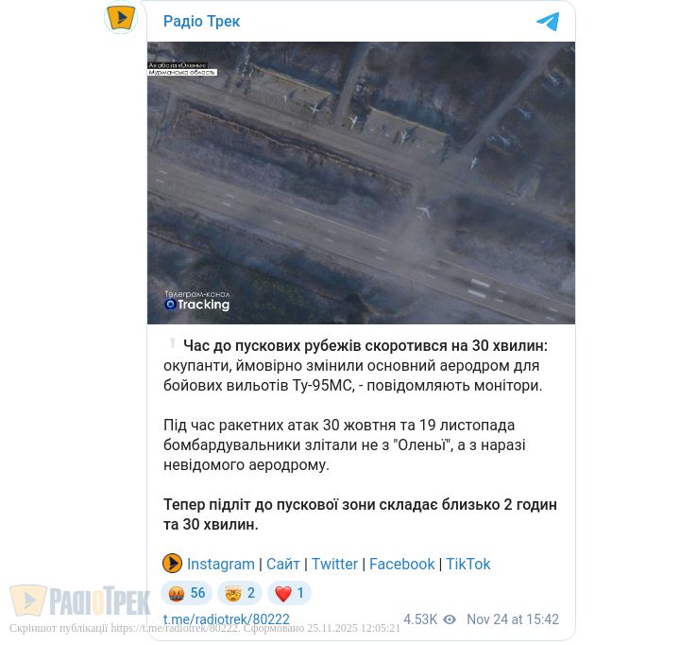This screenshot has width=680, height=645.
Task: Open the Olenya airbase satellite image
Action: [x=361, y=183]
